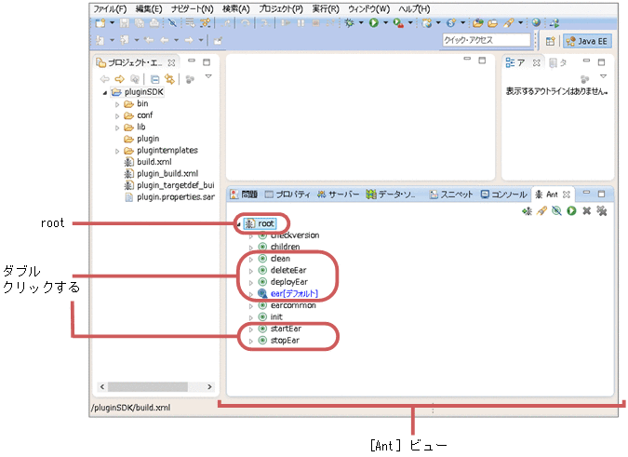The image size is (628, 457).
Task: Expand the bin folder in pluginSDK
Action: tap(118, 104)
